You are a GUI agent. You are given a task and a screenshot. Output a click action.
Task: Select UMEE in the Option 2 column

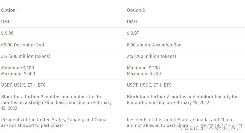click(133, 22)
